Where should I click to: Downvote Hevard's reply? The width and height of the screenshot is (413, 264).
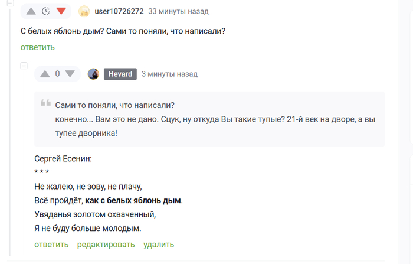pos(70,74)
